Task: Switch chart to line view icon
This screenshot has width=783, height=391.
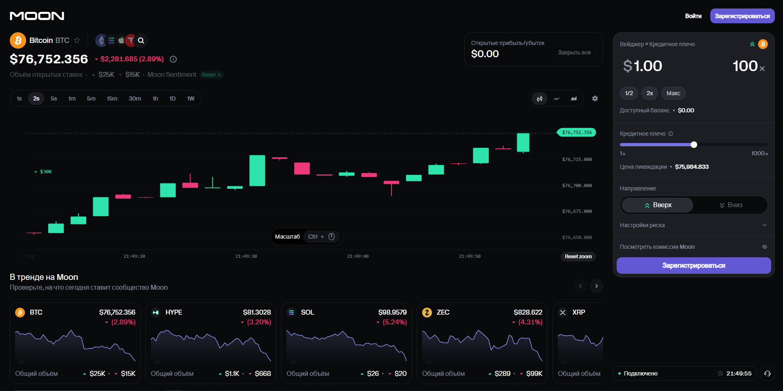Action: tap(557, 98)
